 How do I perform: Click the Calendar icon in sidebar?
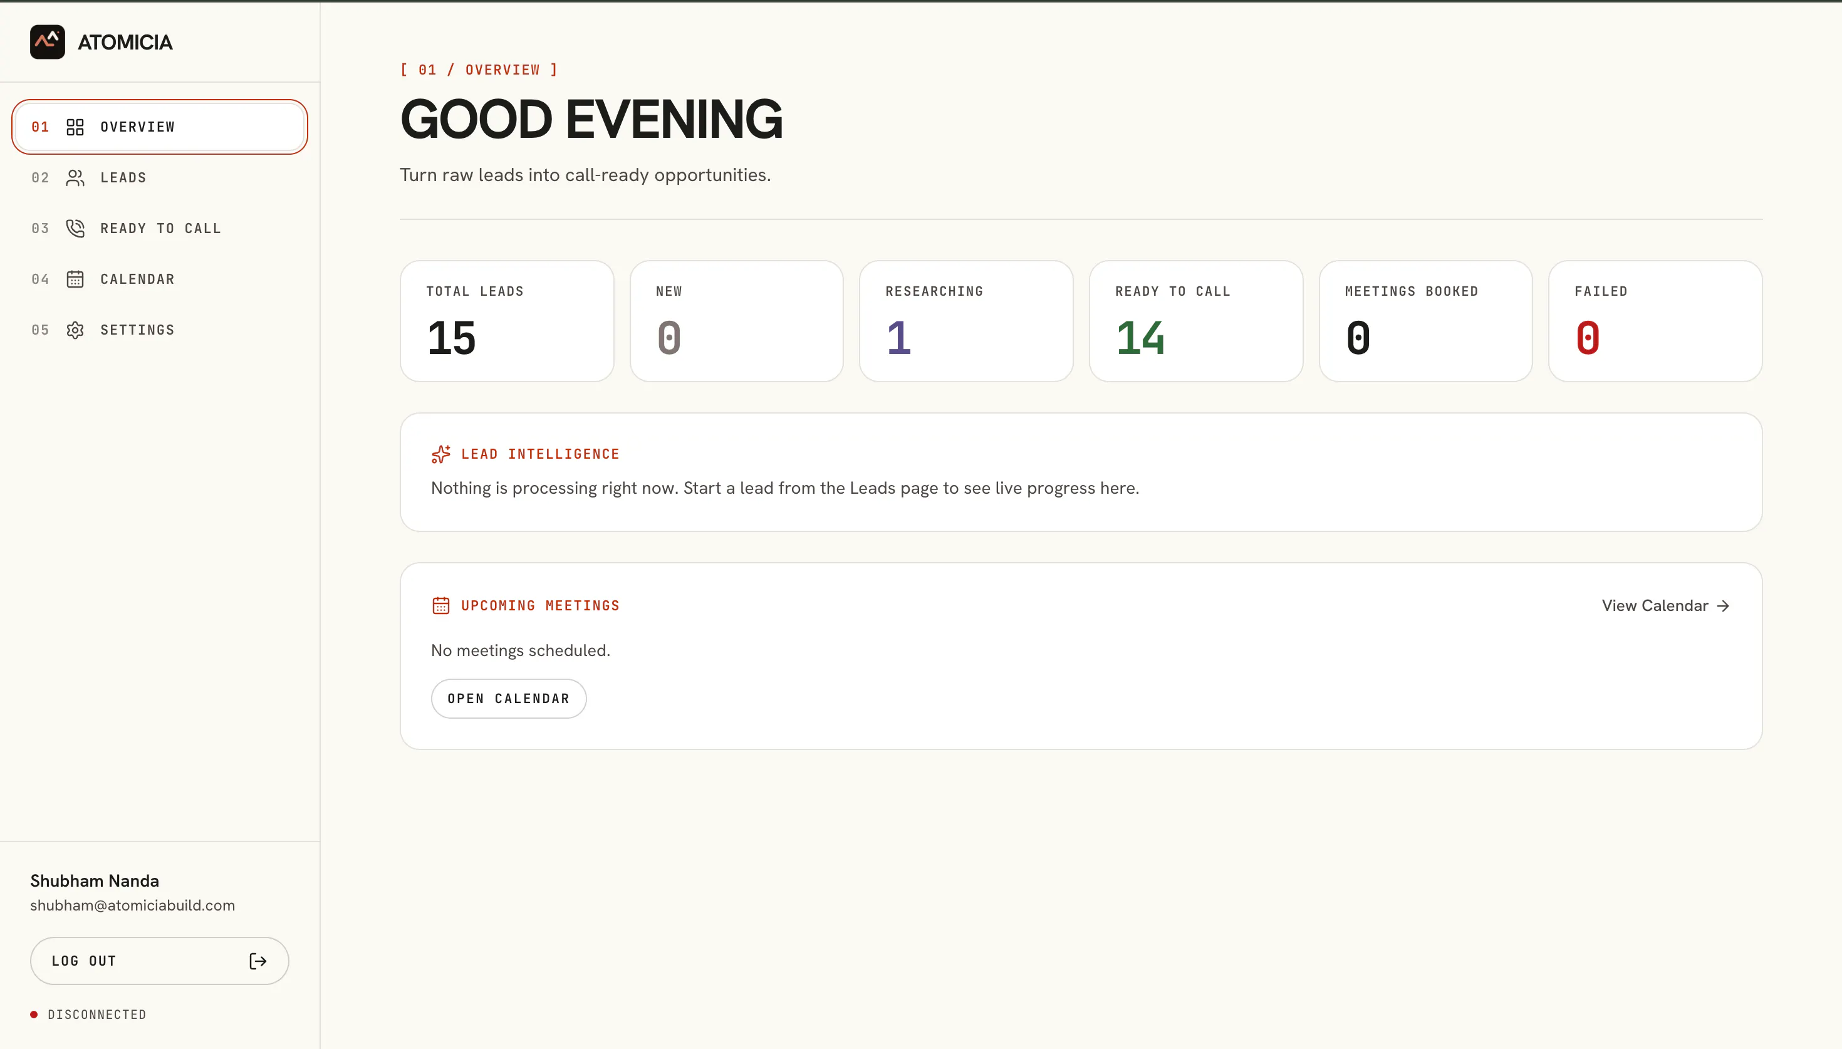pos(75,279)
